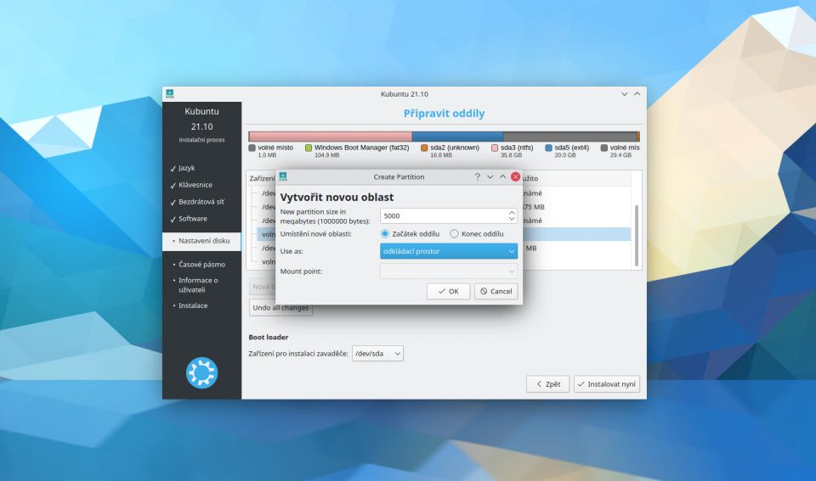Open the /dev/sda boot loader device dropdown
The height and width of the screenshot is (481, 816).
(377, 354)
